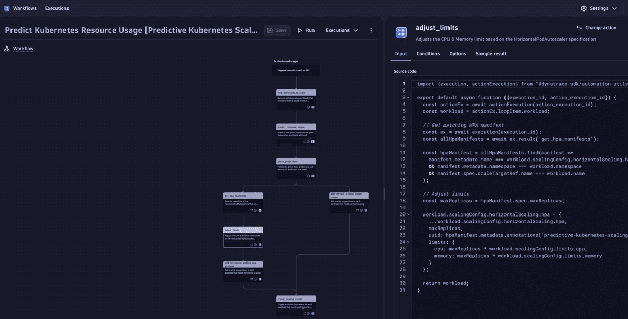
Task: Switch to the Sample result tab
Action: pyautogui.click(x=491, y=54)
